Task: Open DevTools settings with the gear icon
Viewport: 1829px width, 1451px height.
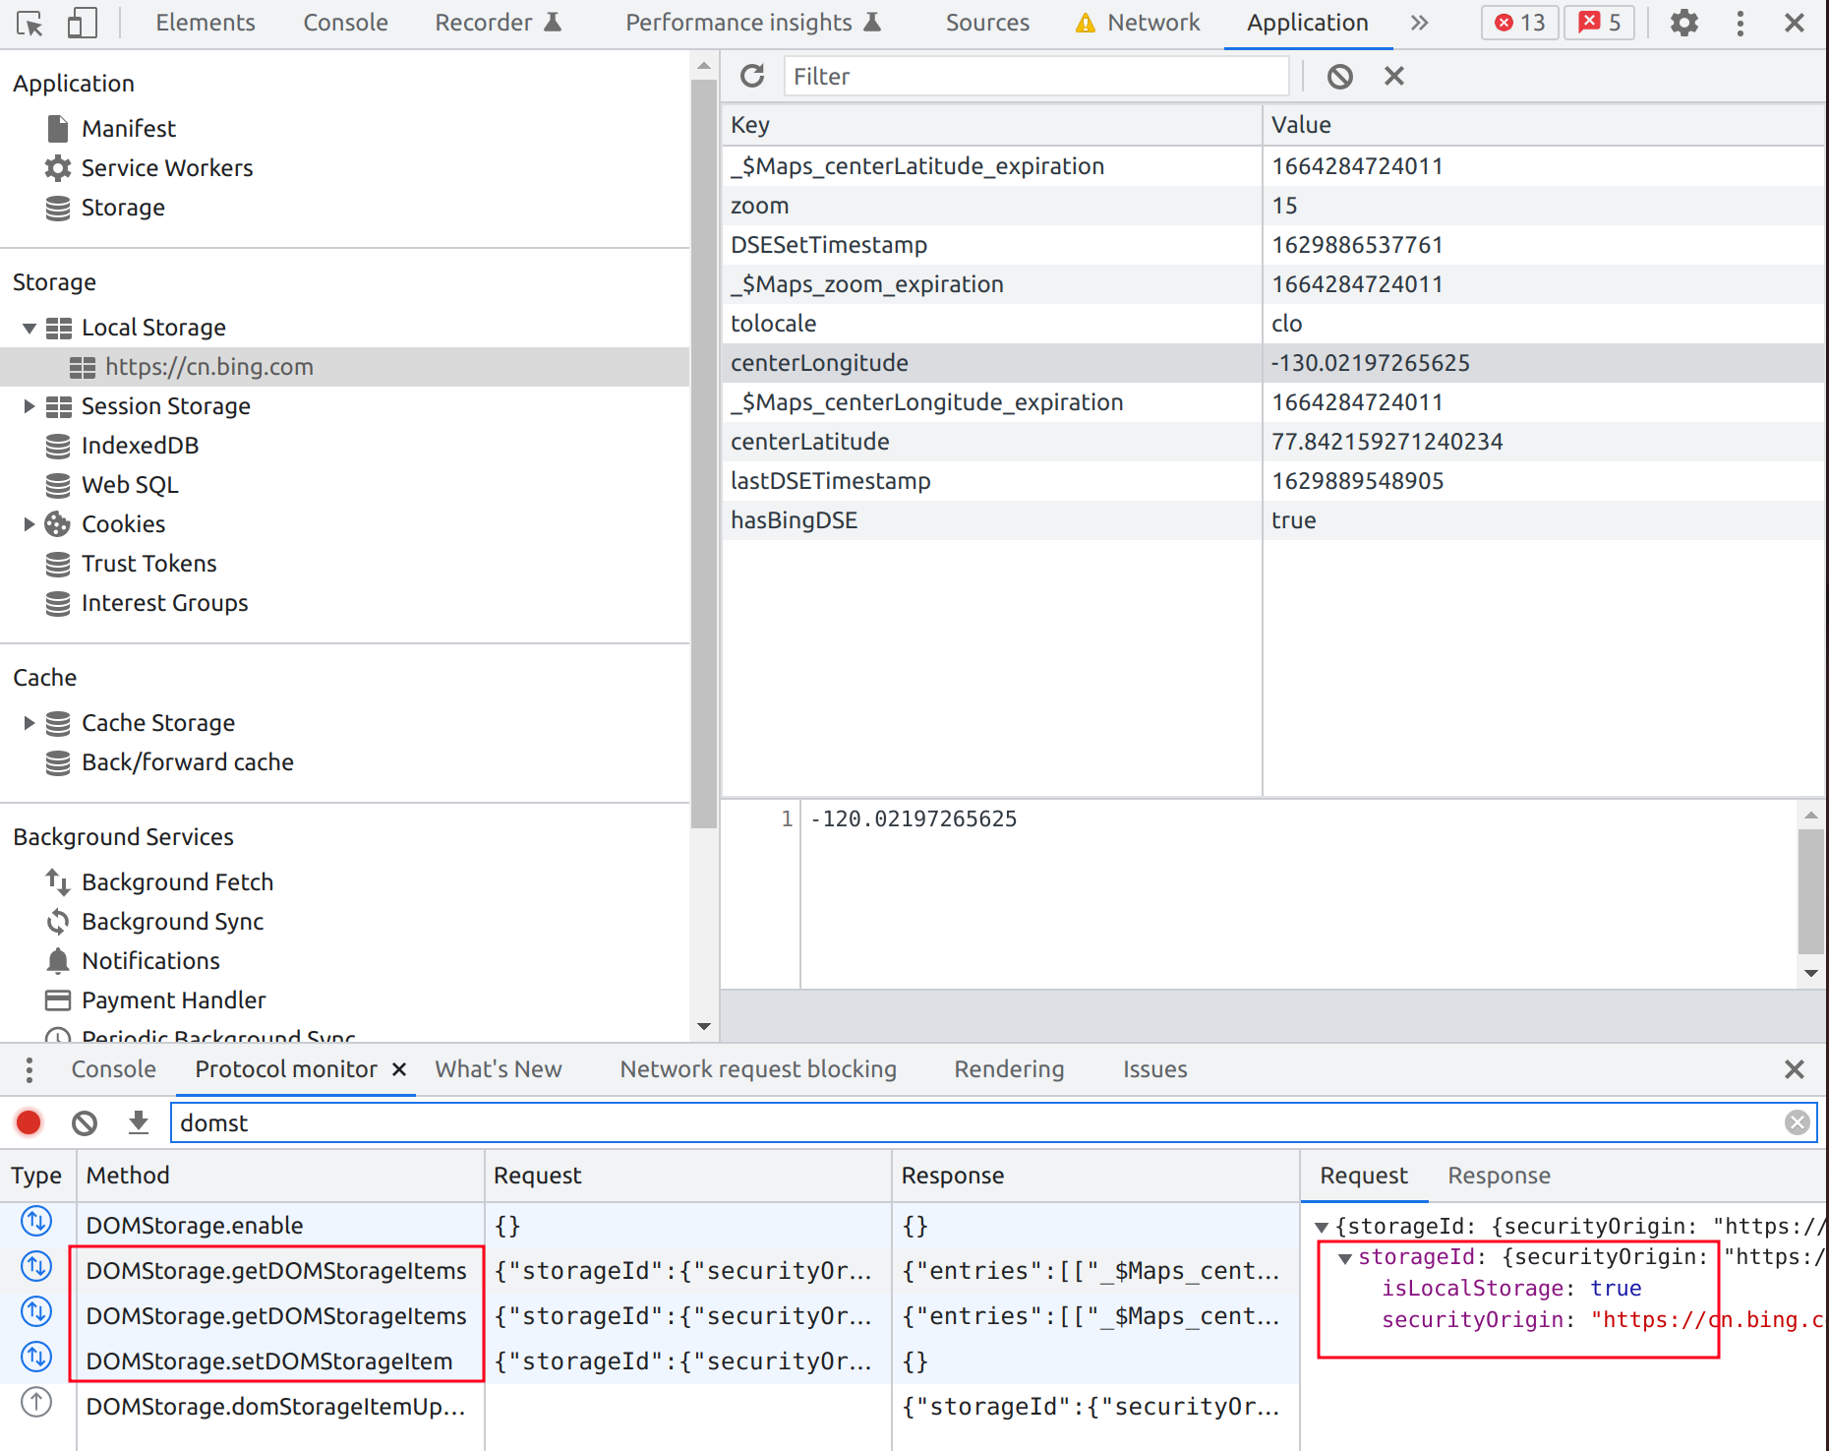Action: tap(1683, 23)
